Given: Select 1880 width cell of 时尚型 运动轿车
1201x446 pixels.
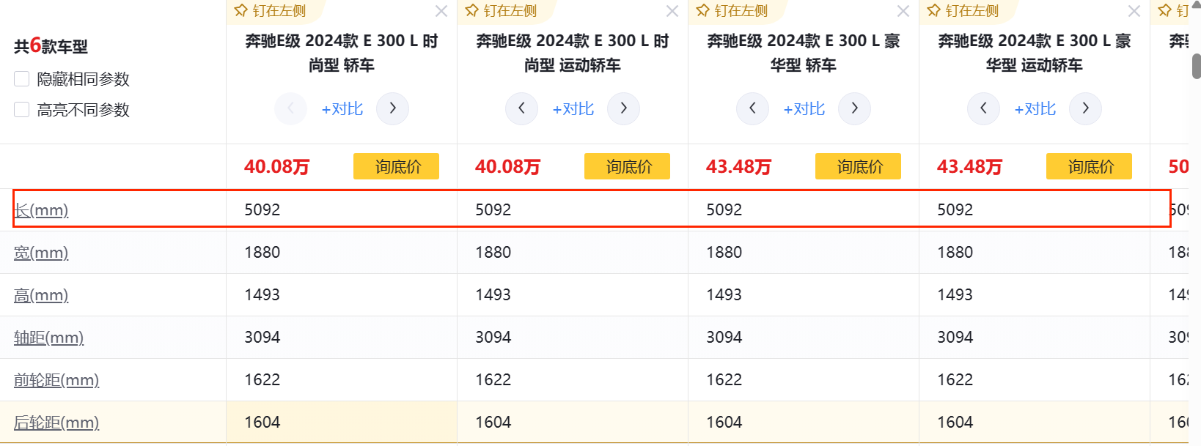Looking at the screenshot, I should click(x=573, y=252).
